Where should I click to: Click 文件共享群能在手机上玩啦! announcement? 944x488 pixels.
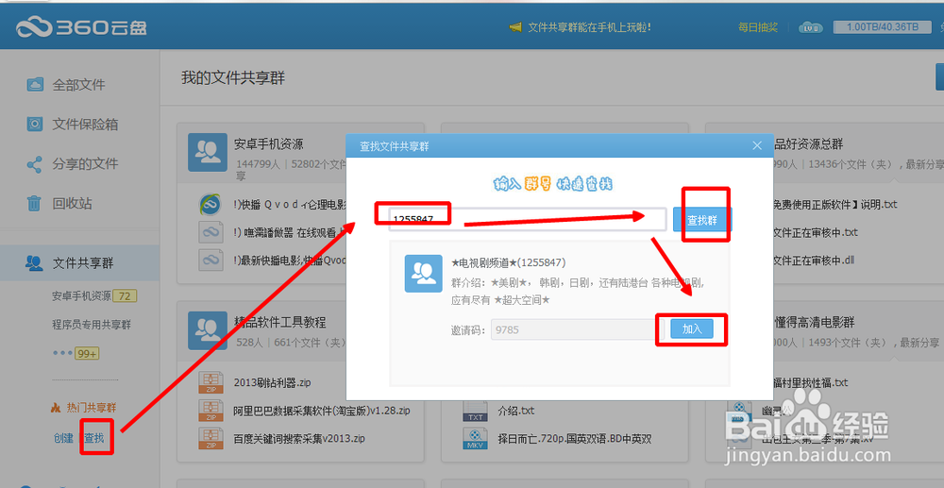[x=589, y=27]
